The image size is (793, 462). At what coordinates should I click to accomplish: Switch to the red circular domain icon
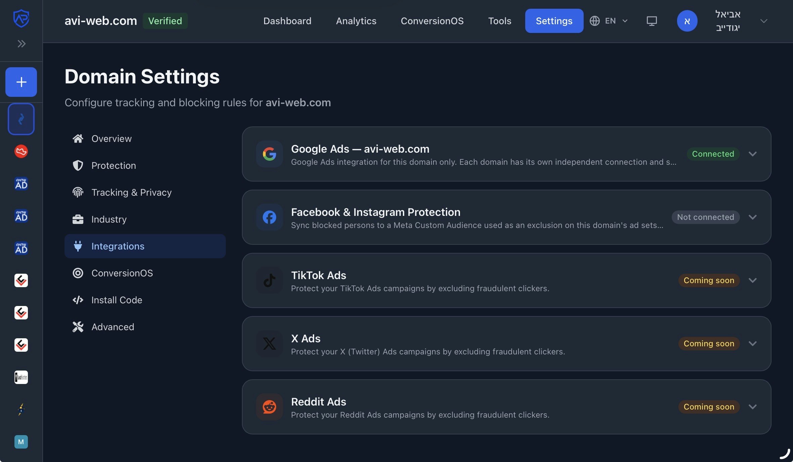click(x=21, y=151)
